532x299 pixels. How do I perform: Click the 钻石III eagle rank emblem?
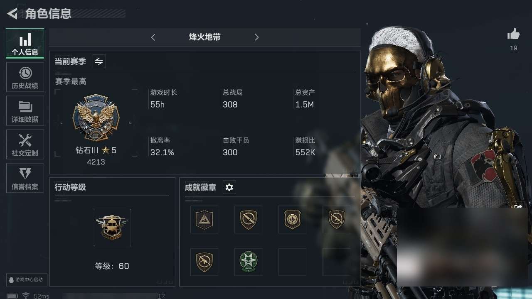point(96,118)
